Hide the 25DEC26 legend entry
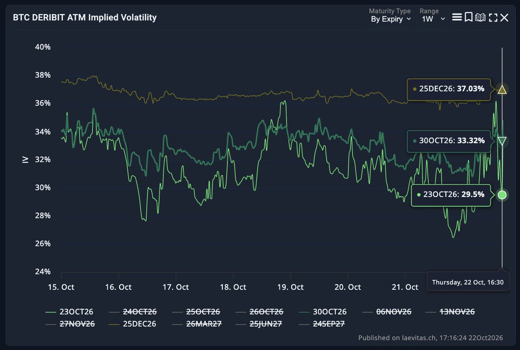Image resolution: width=520 pixels, height=350 pixels. (x=132, y=324)
